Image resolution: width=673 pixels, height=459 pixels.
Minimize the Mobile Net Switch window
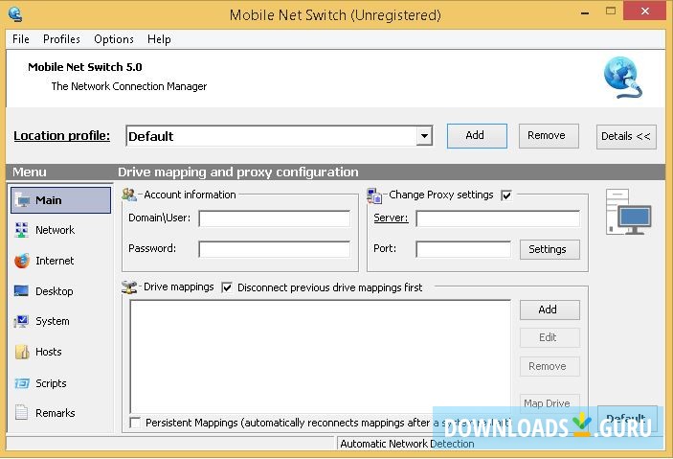pyautogui.click(x=585, y=11)
